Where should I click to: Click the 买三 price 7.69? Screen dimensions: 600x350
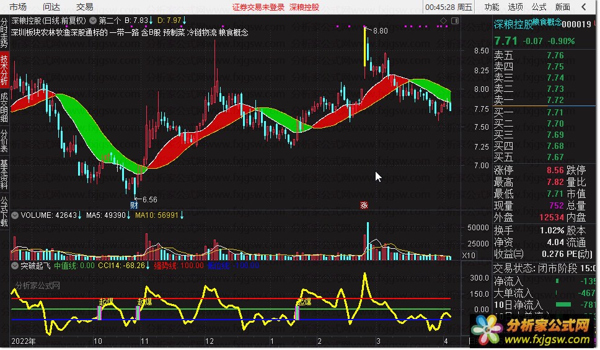(x=555, y=135)
